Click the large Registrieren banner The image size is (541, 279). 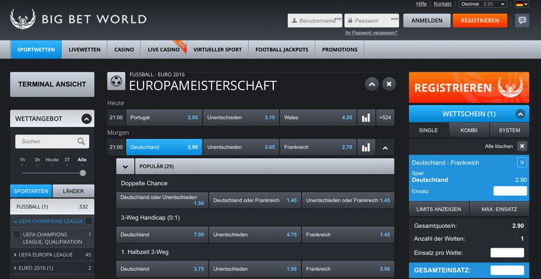469,88
